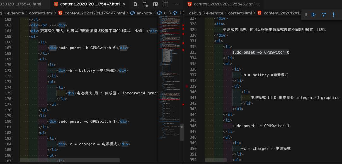Image resolution: width=342 pixels, height=164 pixels.
Task: Click line 350 '-c = charger = 电源模式'
Action: coord(266,148)
